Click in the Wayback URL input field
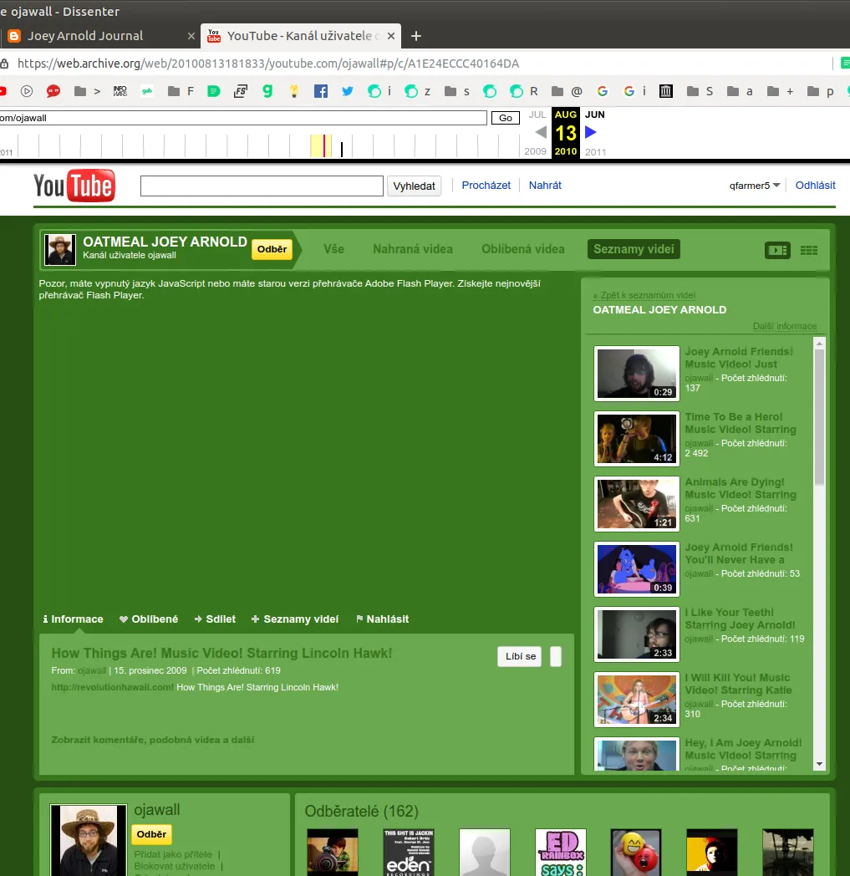 pyautogui.click(x=243, y=118)
